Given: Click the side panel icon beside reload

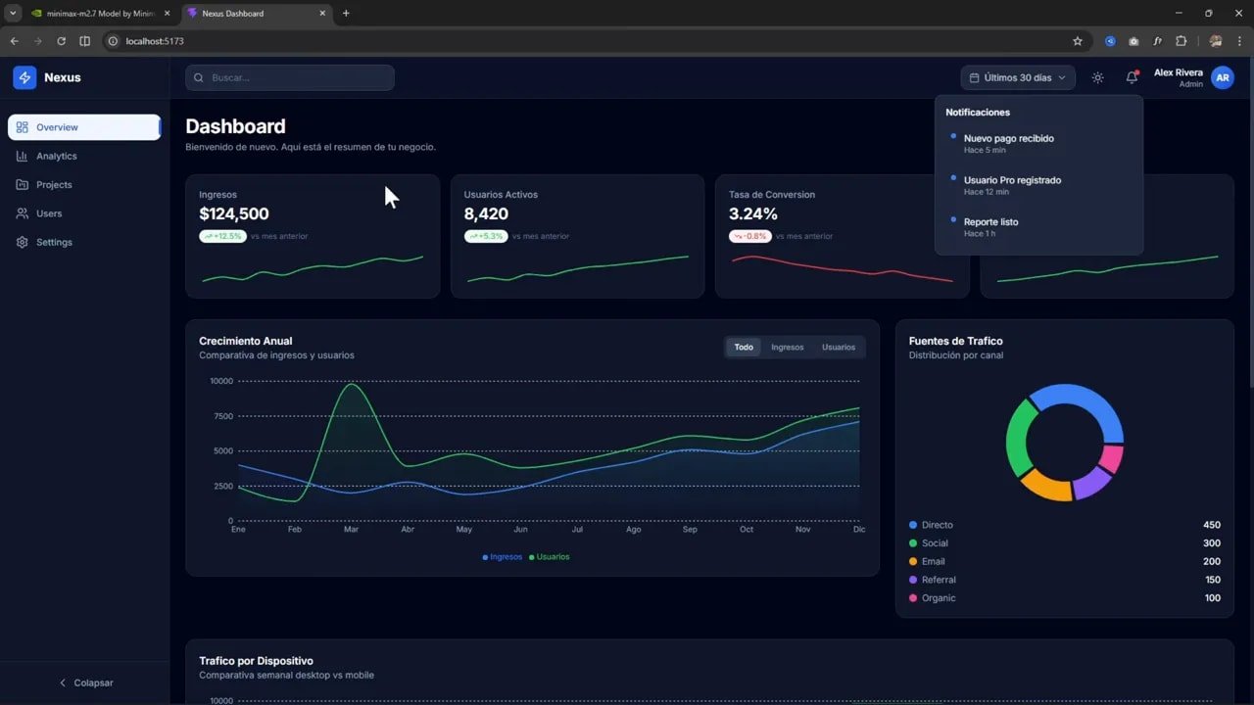Looking at the screenshot, I should tap(84, 41).
